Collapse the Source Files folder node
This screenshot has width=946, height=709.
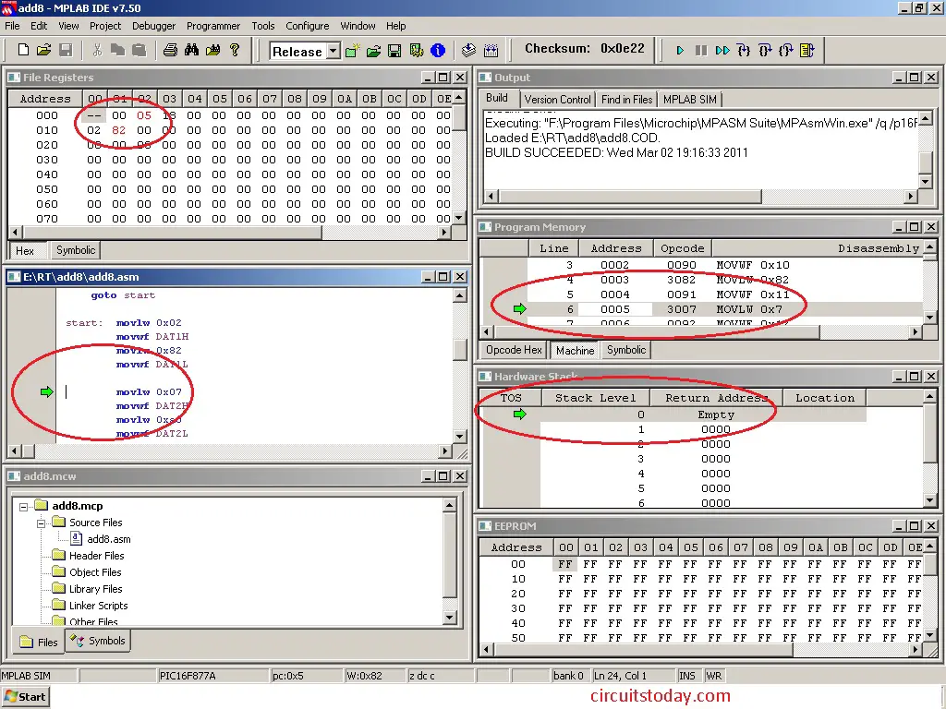[41, 523]
